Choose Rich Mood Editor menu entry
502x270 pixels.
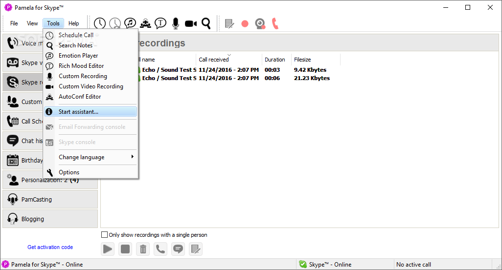pyautogui.click(x=91, y=66)
